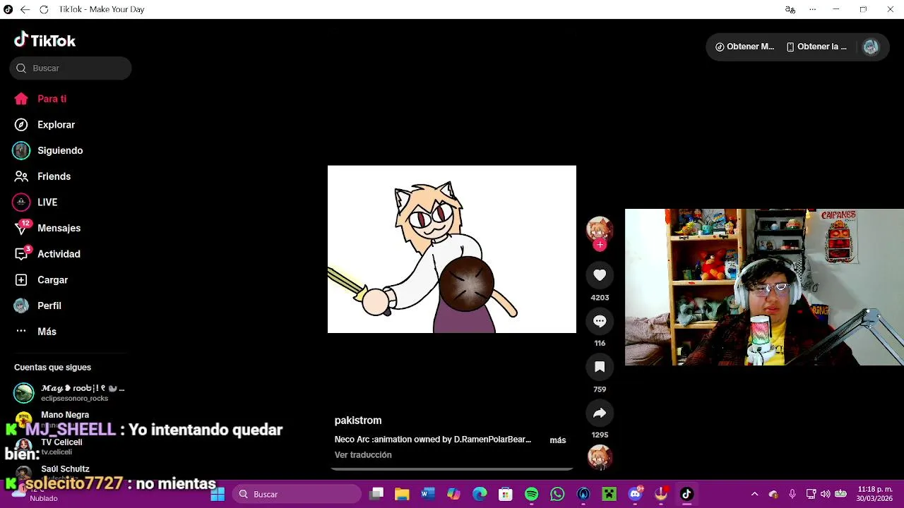Show hidden tray icons chevron
Screen dimensions: 904x508
(x=754, y=494)
